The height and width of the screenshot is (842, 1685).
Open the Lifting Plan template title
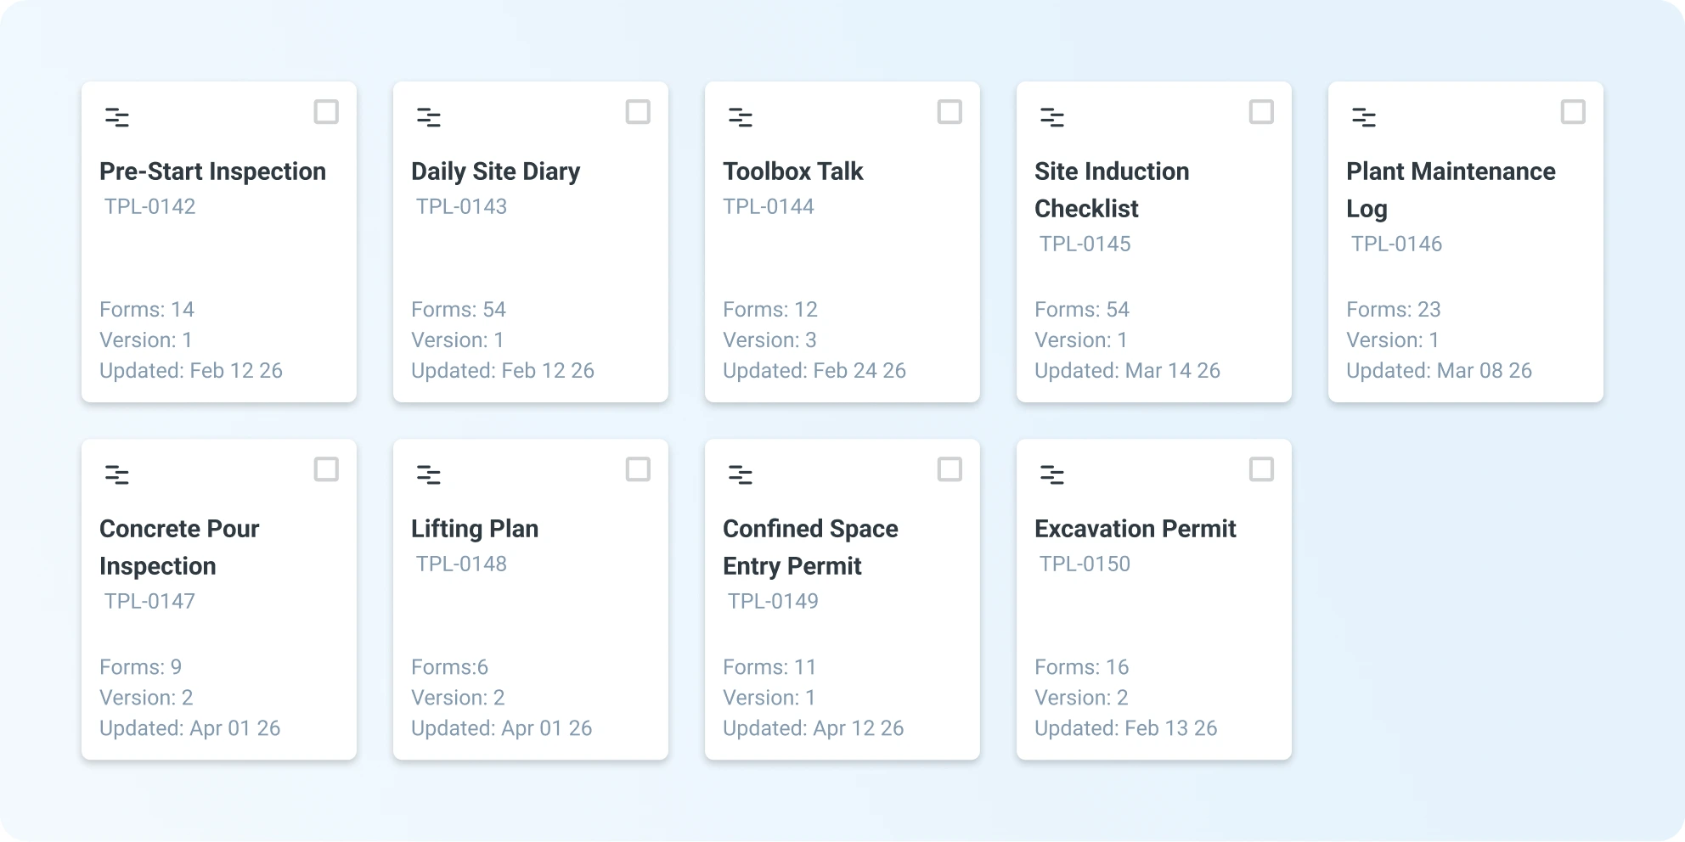pos(475,529)
